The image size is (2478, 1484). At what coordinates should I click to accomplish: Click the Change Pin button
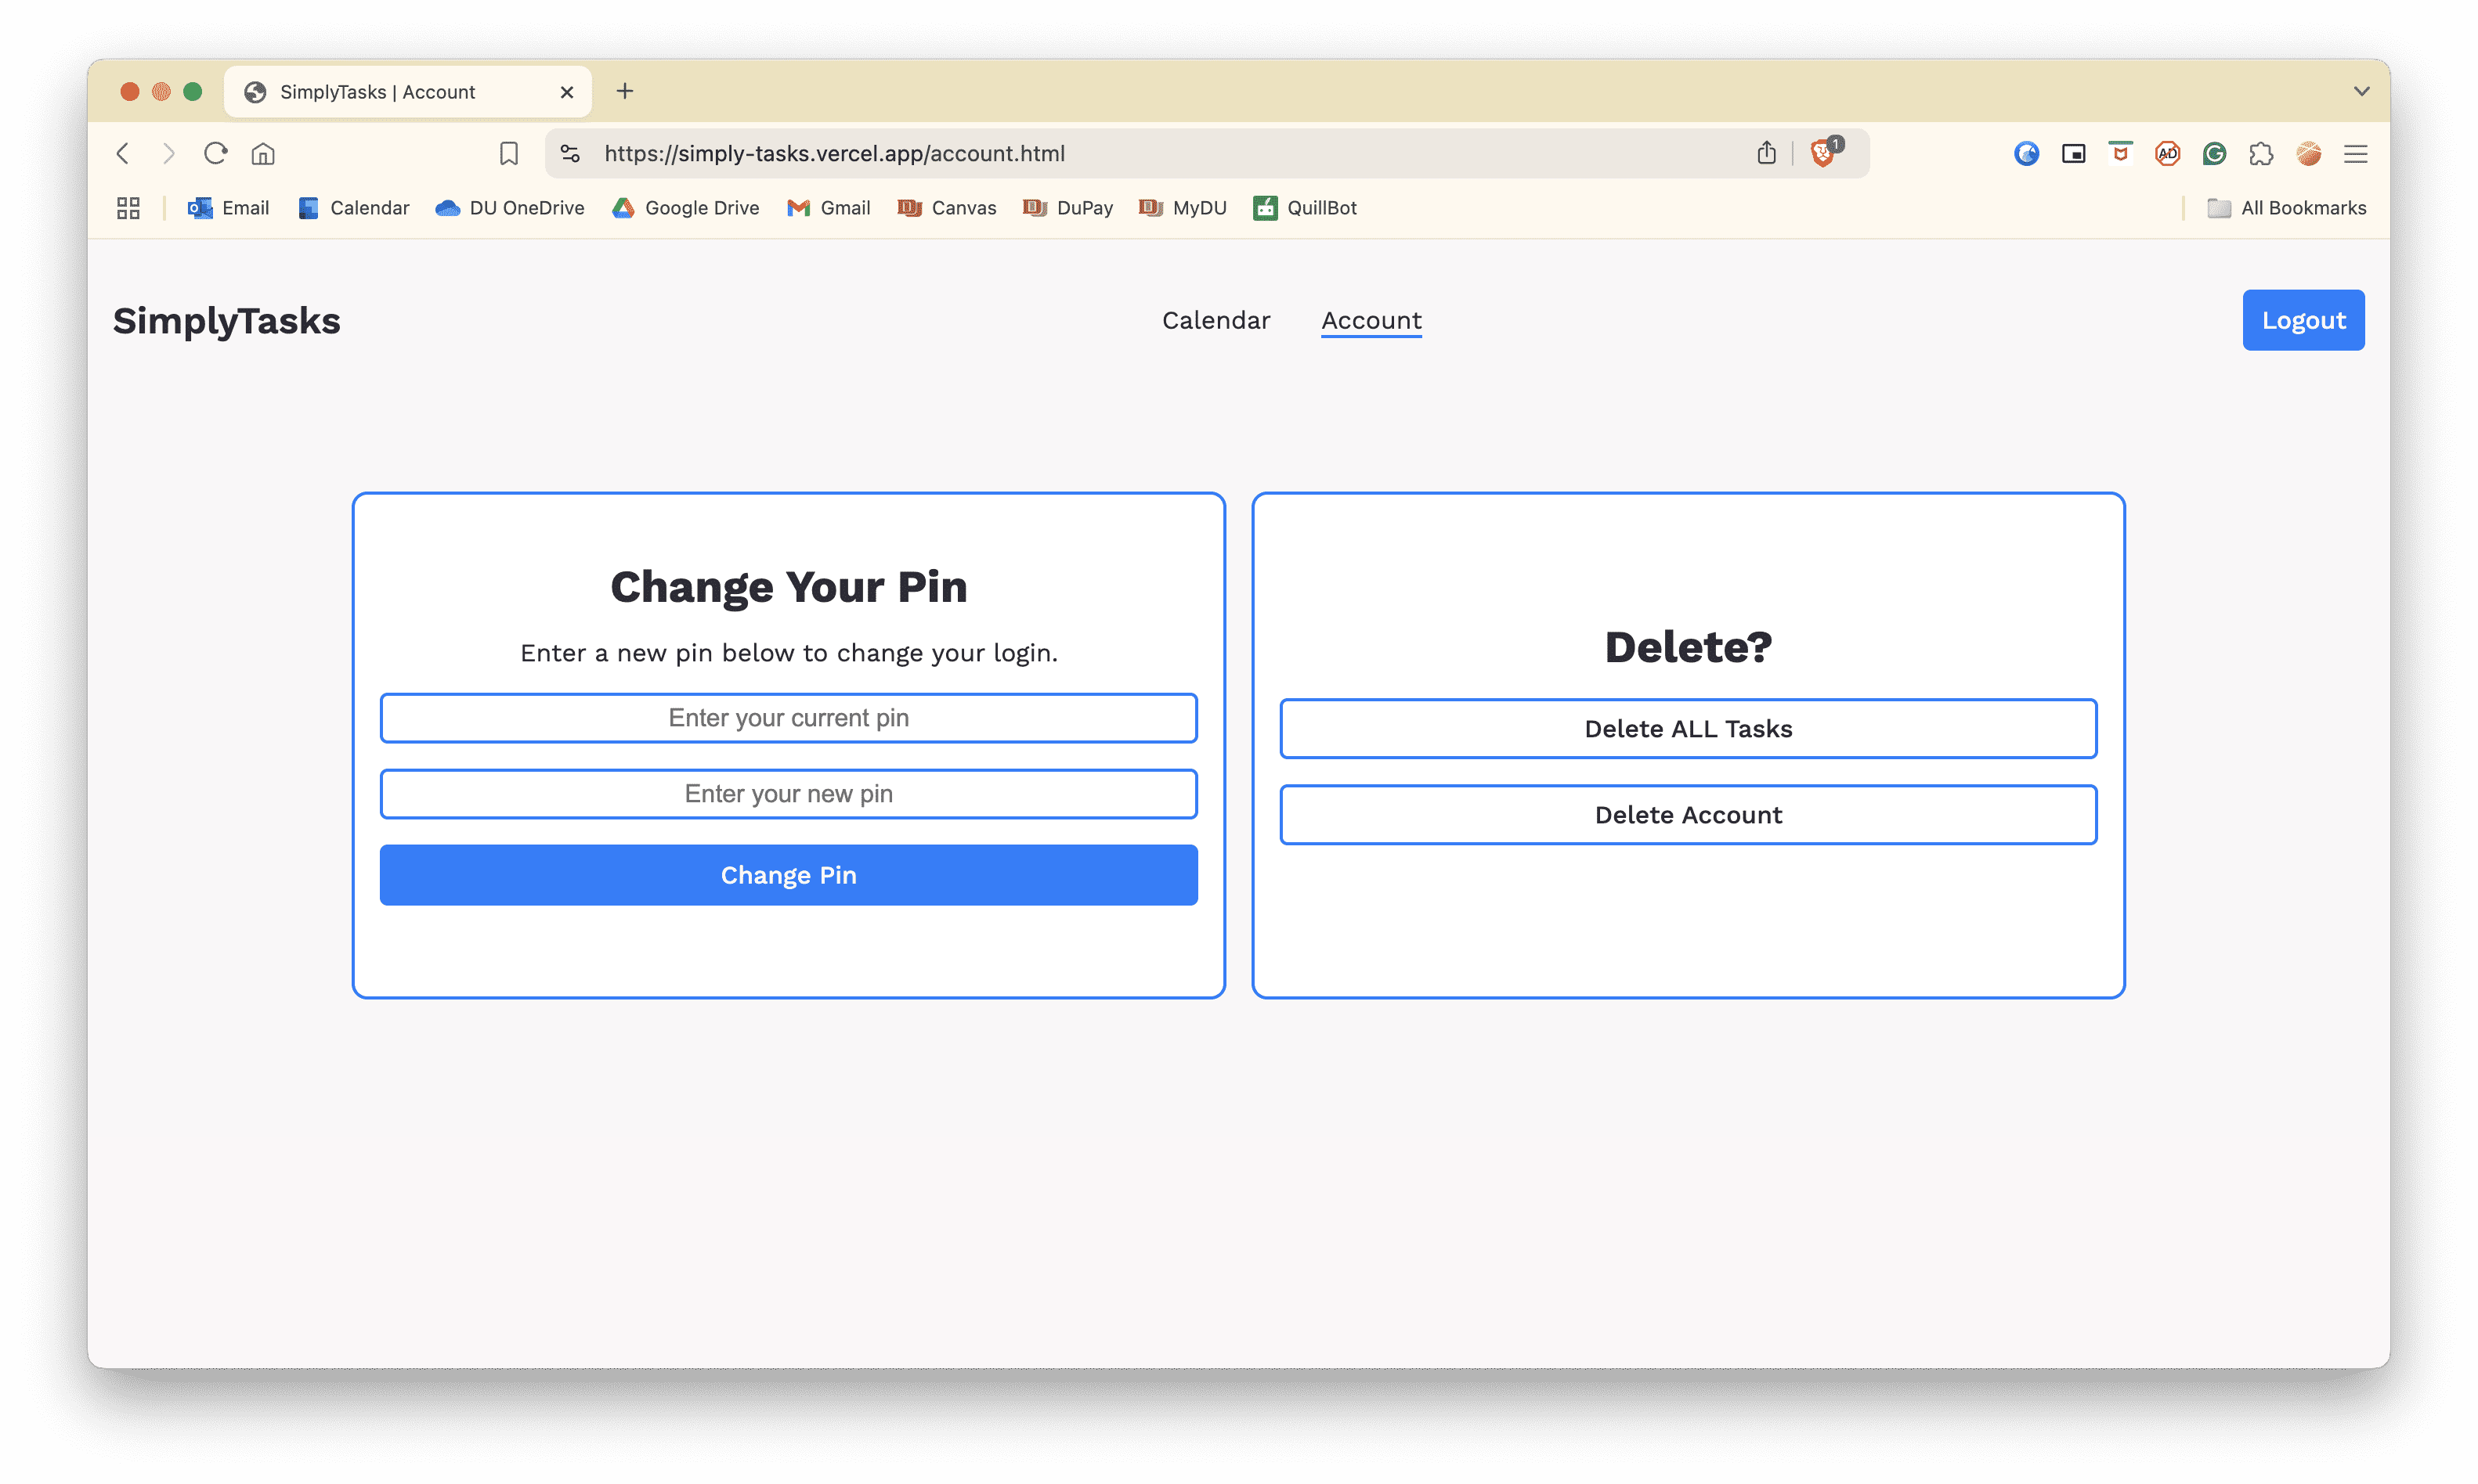(x=789, y=875)
